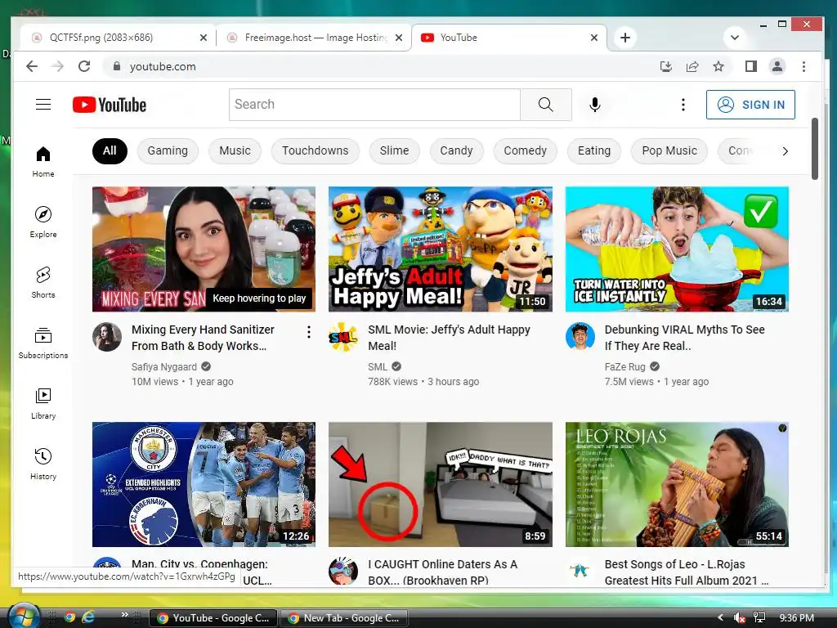Open Best Songs of Leo Rojas title
This screenshot has width=837, height=628.
click(x=687, y=572)
